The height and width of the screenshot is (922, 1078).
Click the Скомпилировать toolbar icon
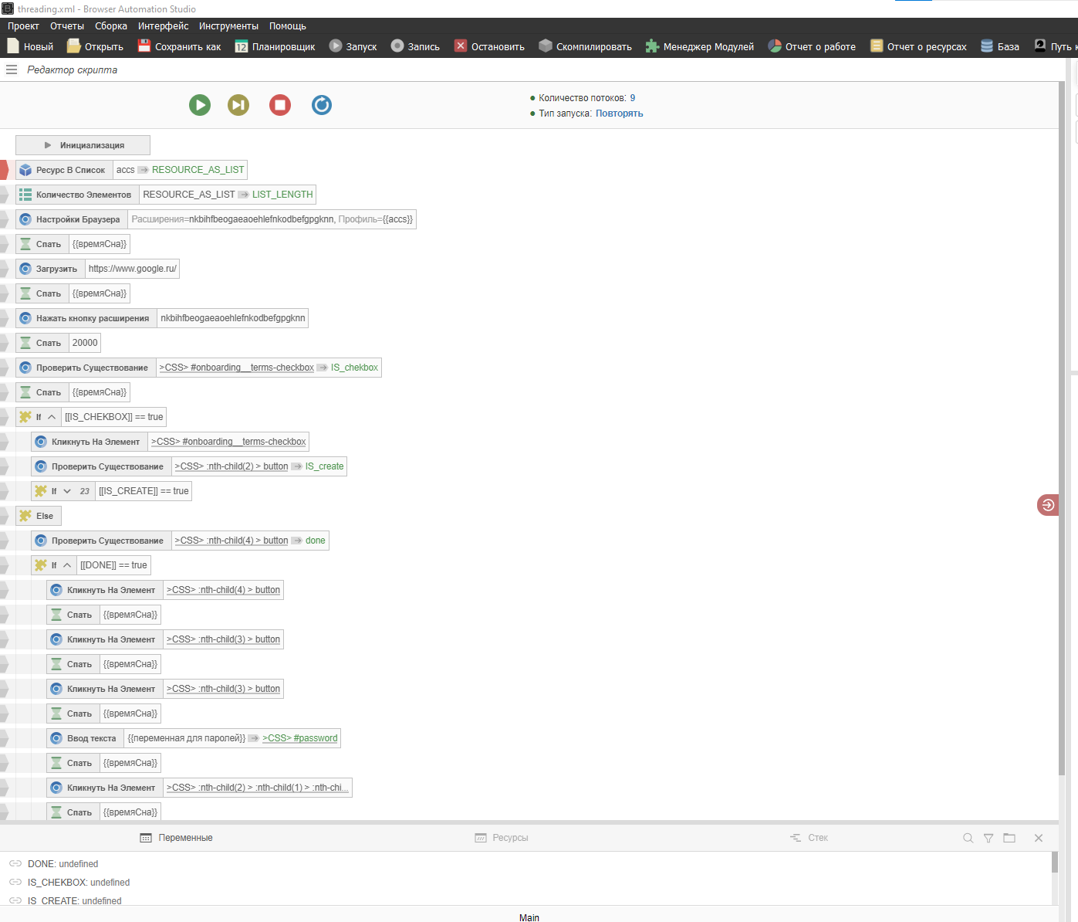(x=546, y=46)
